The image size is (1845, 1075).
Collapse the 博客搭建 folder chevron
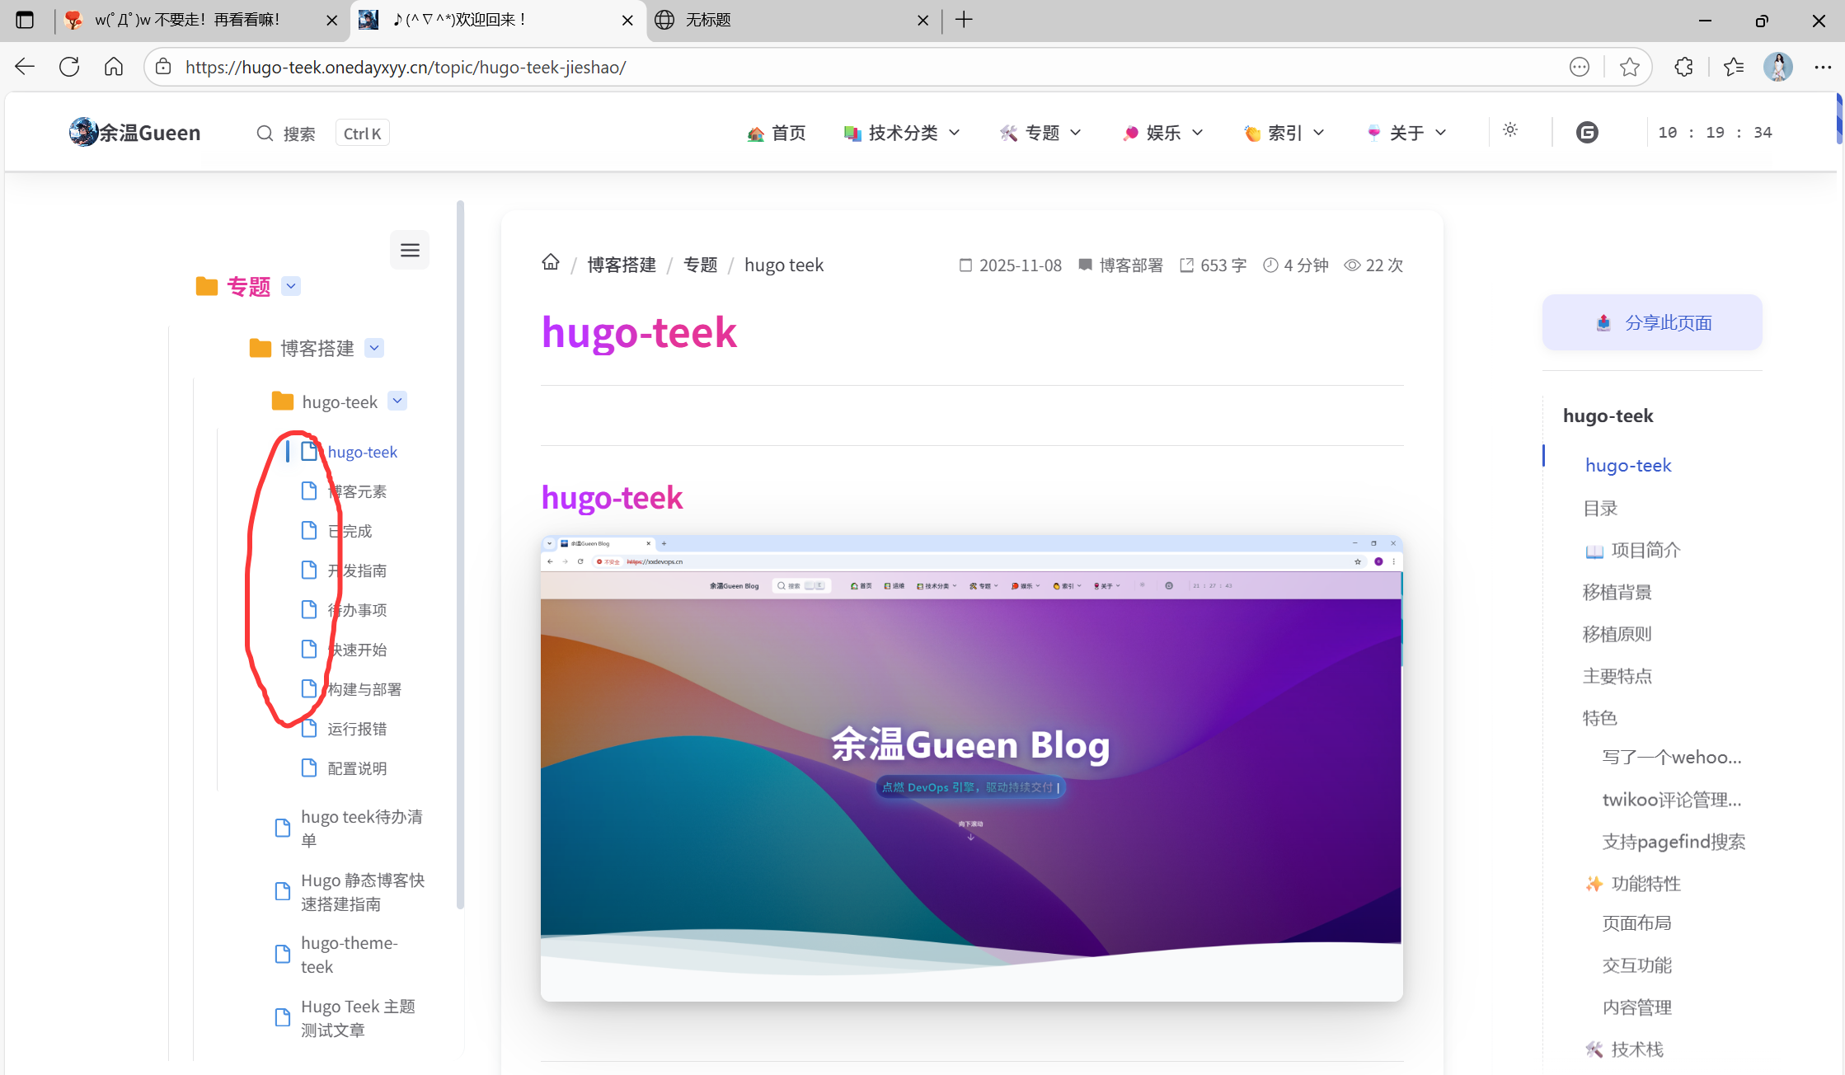374,348
